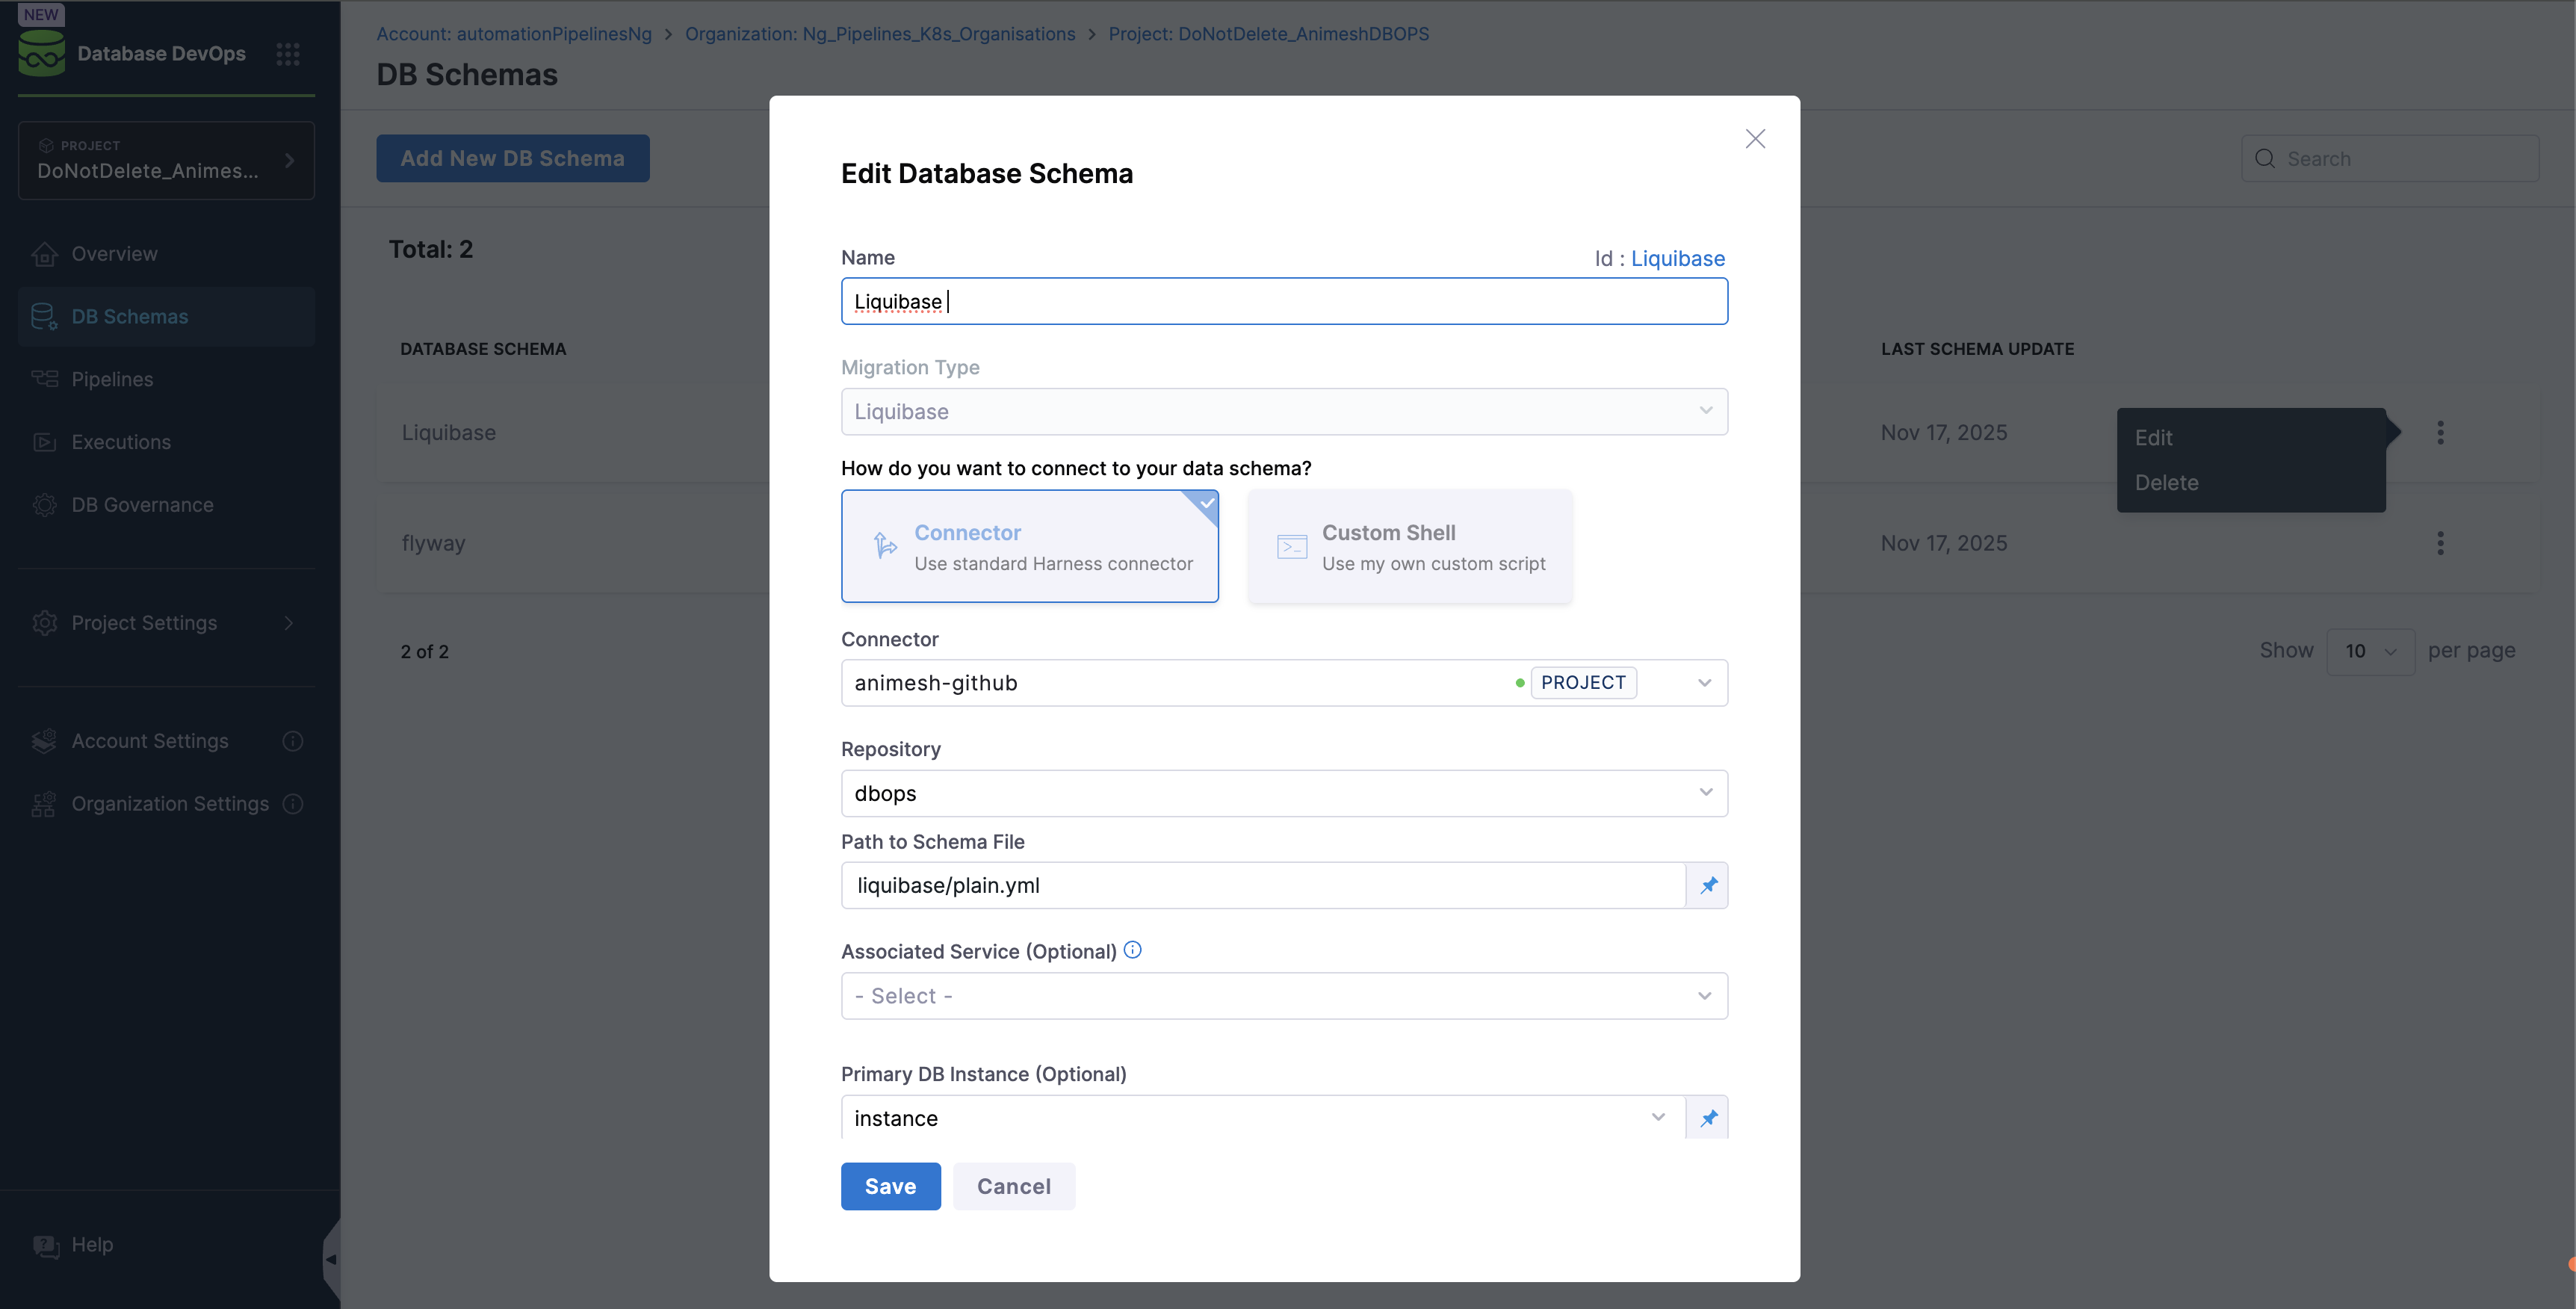Click the Save button
This screenshot has height=1309, width=2576.
tap(890, 1186)
